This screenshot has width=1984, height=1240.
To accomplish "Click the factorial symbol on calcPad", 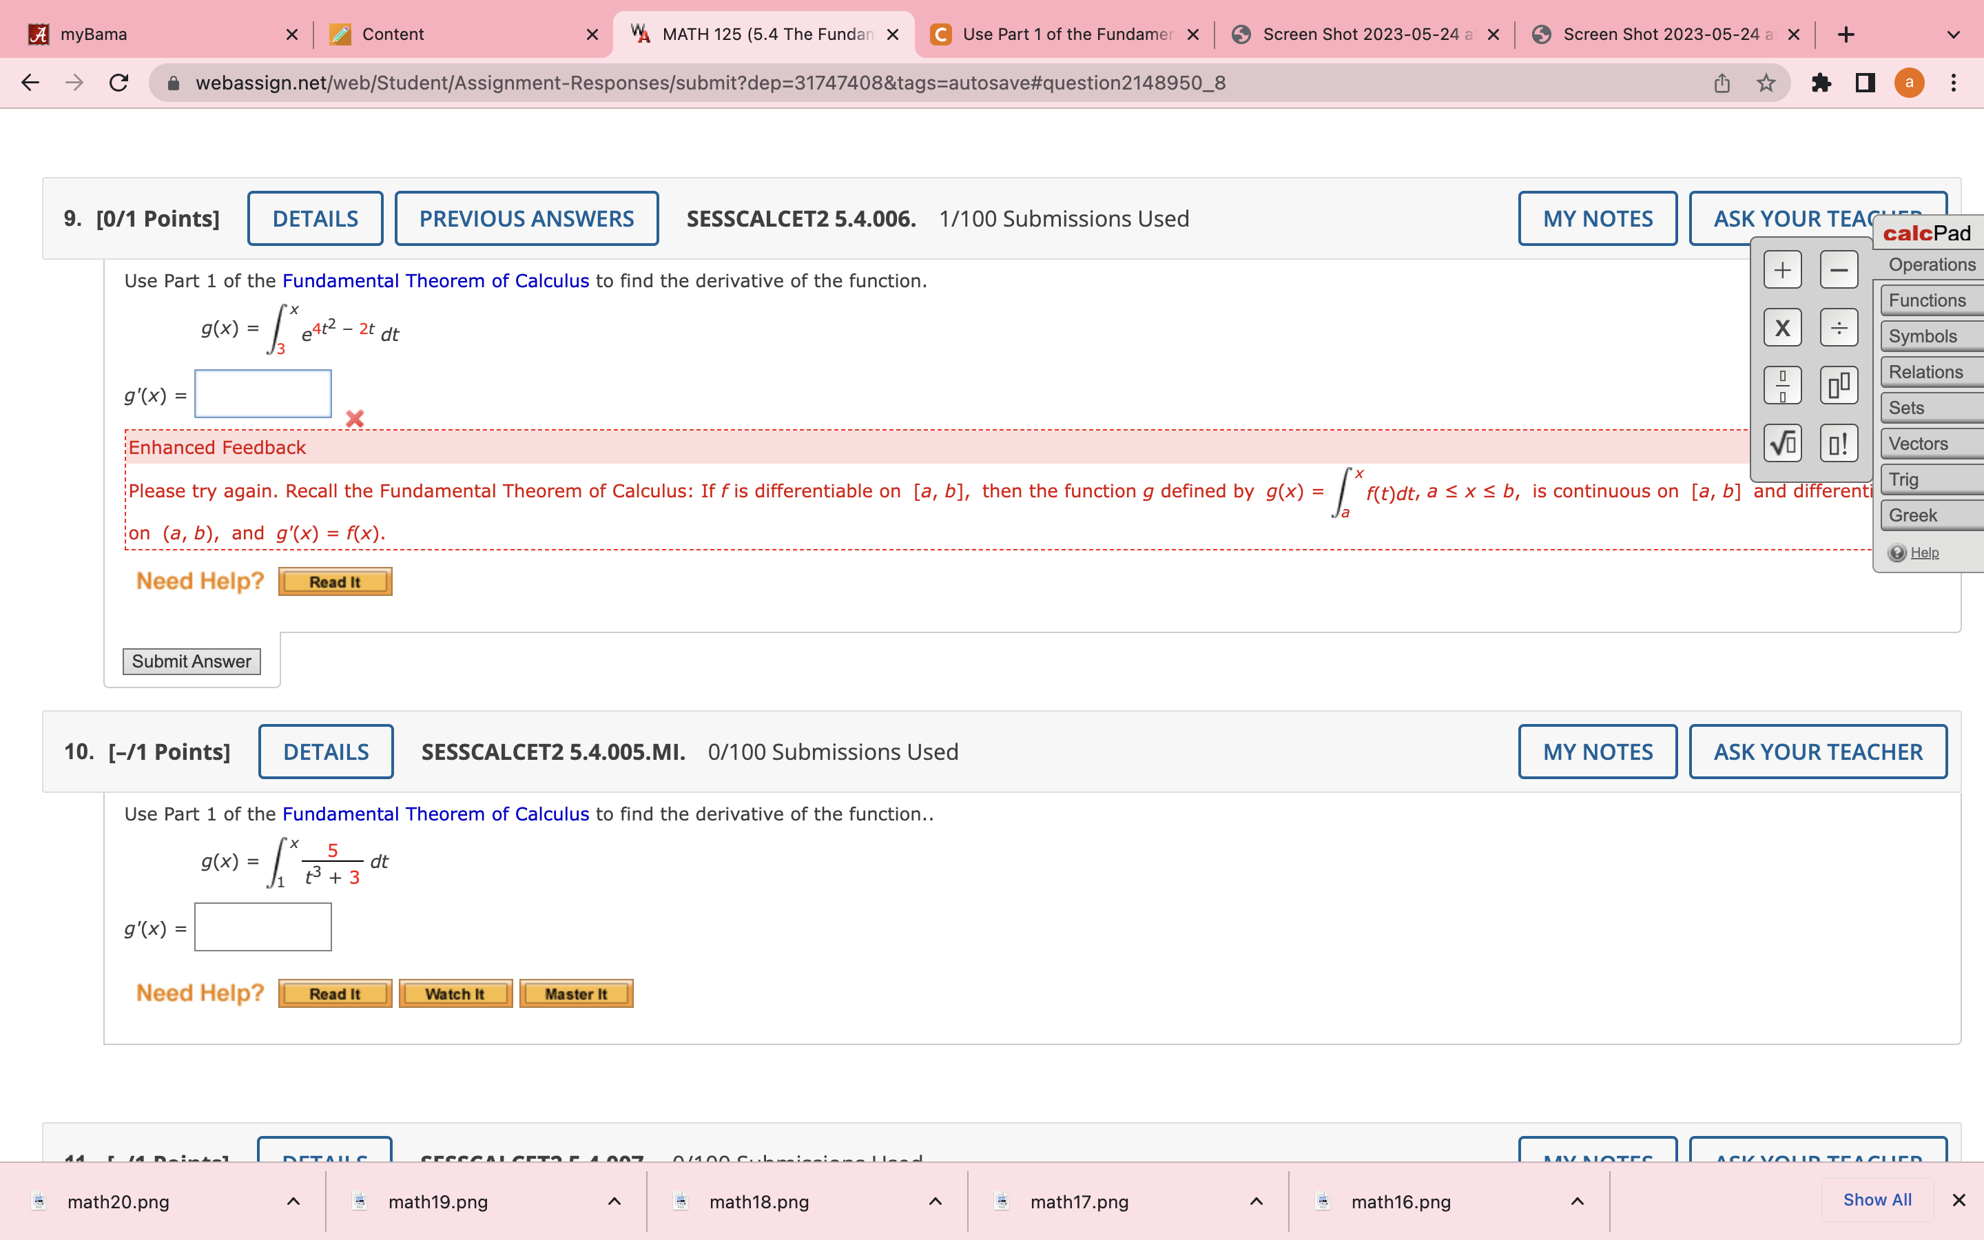I will pos(1839,442).
